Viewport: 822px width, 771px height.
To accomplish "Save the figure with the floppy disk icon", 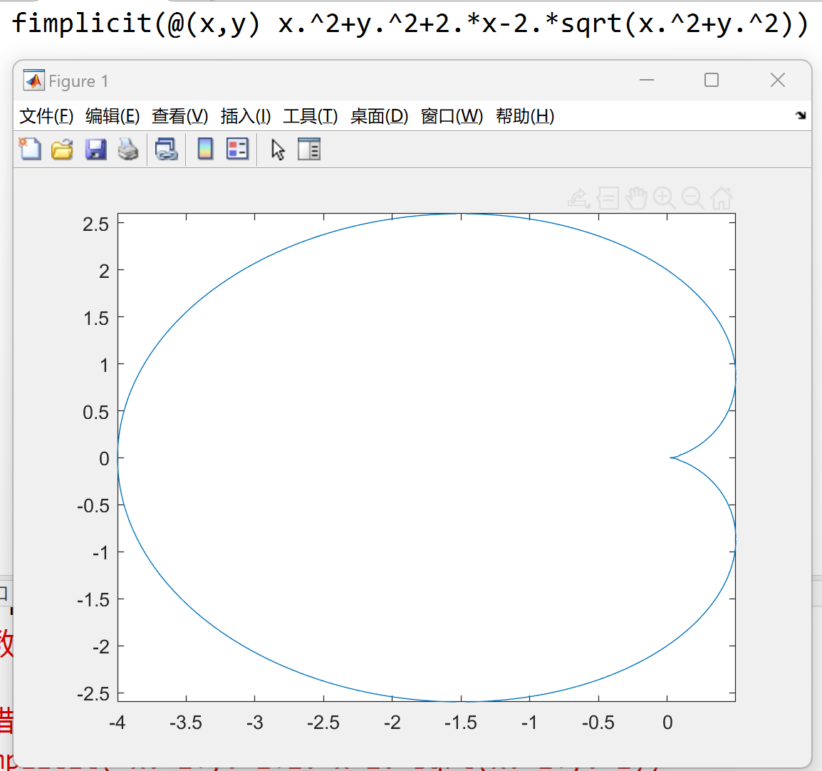I will click(96, 150).
